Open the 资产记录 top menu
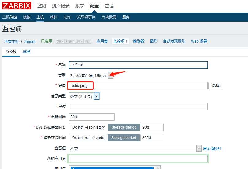The width and height of the screenshot is (248, 169). click(61, 6)
